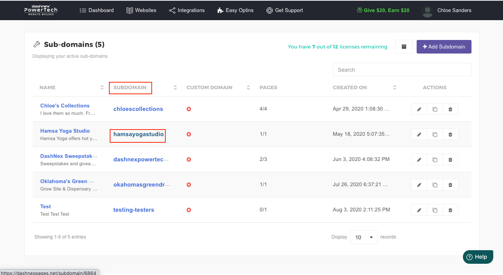
Task: Click the custom domain X for testing-testers
Action: [189, 210]
